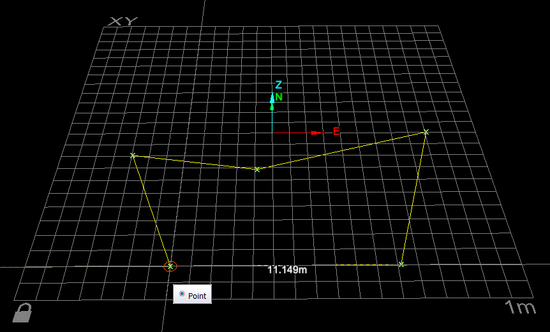Click the red E east axis label

336,132
